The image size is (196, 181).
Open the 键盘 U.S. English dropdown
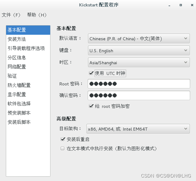click(x=139, y=50)
